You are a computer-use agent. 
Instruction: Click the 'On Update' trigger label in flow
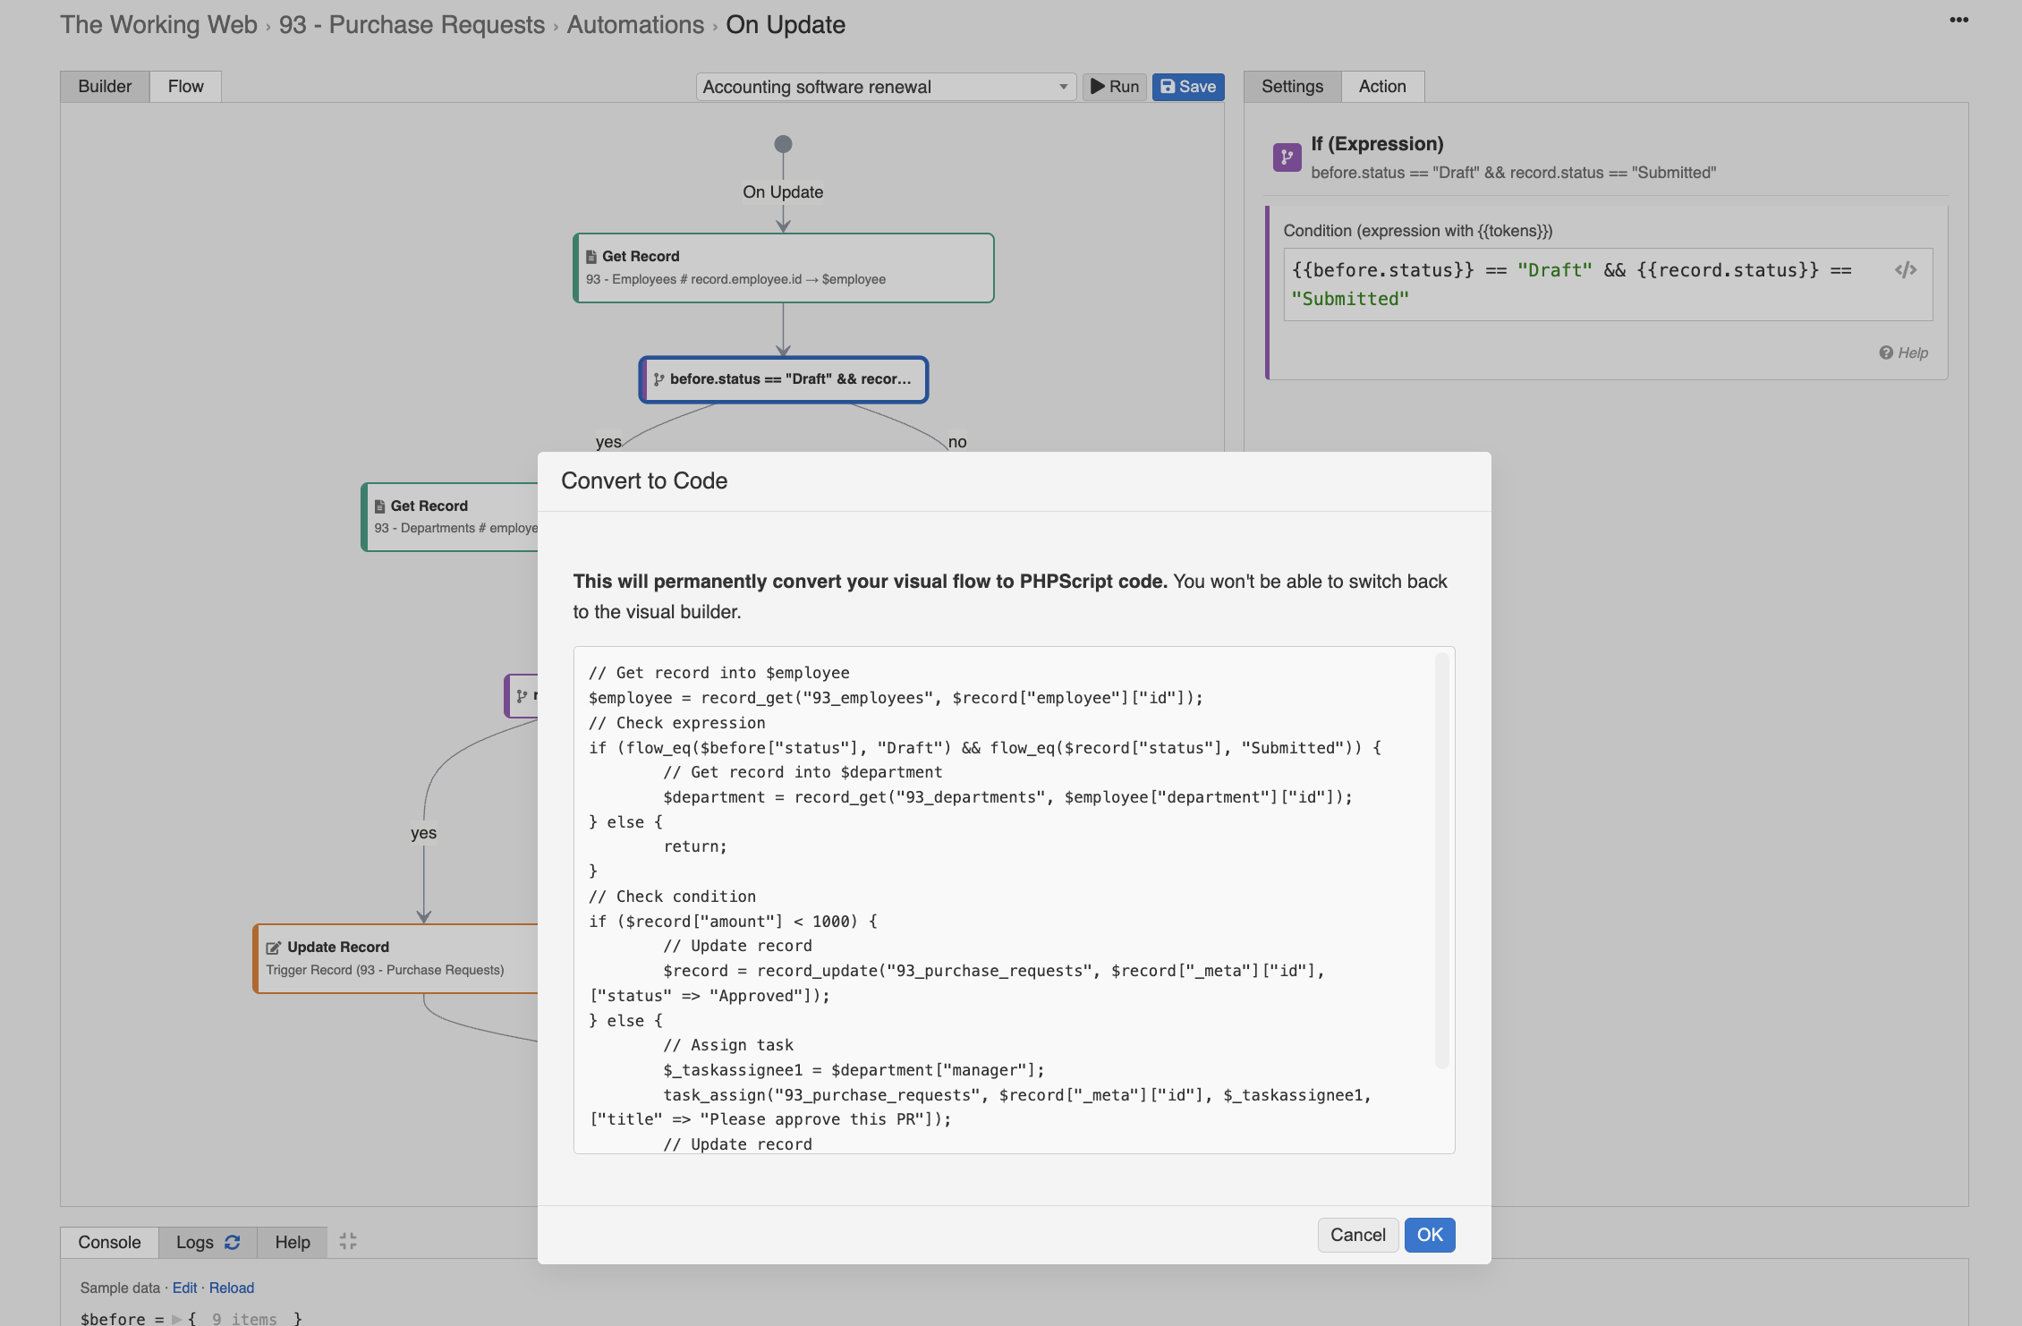point(783,191)
